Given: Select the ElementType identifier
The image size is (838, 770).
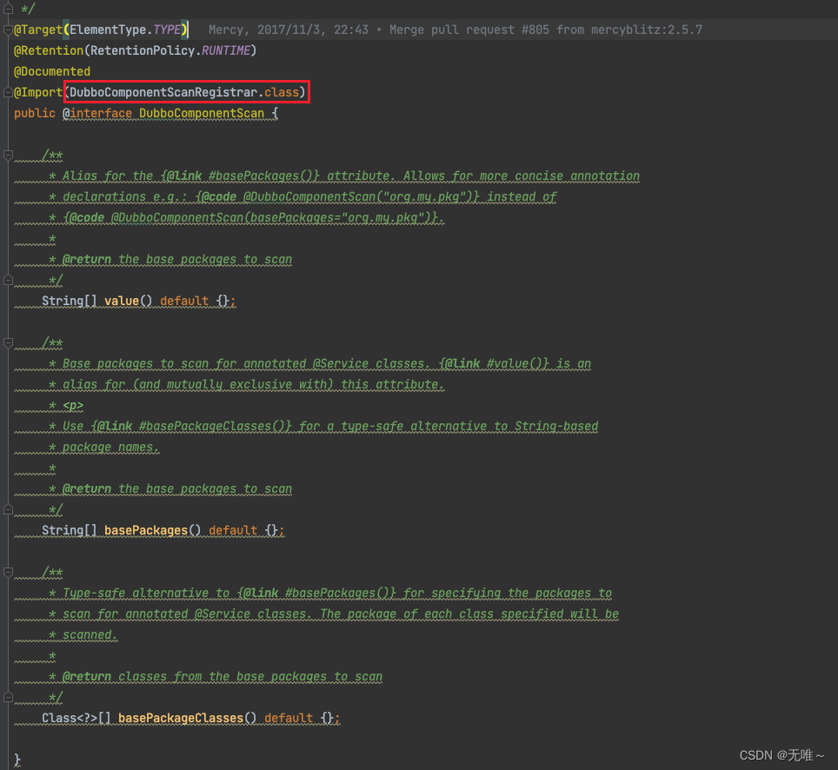Looking at the screenshot, I should click(x=108, y=30).
